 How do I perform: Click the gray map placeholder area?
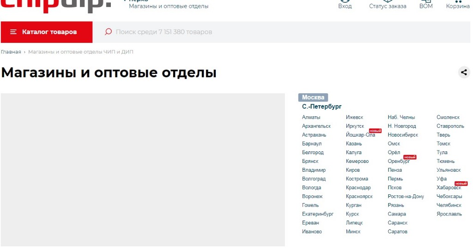tap(143, 170)
